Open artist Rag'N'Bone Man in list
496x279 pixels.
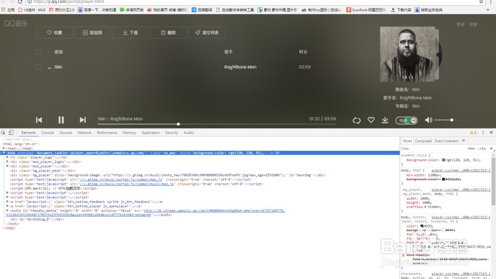pos(240,67)
